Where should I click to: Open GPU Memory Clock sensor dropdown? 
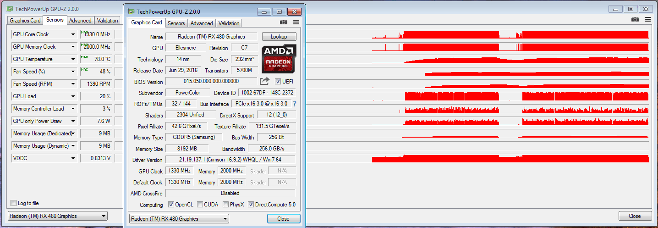tap(73, 47)
